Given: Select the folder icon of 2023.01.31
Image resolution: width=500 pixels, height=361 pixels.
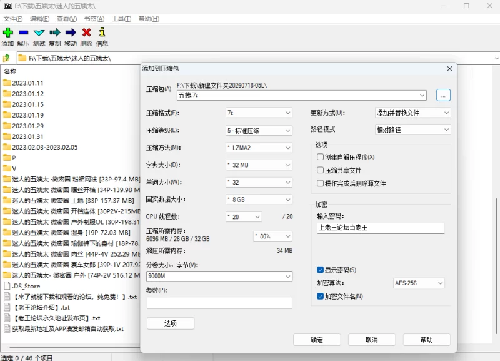Looking at the screenshot, I should (7, 136).
